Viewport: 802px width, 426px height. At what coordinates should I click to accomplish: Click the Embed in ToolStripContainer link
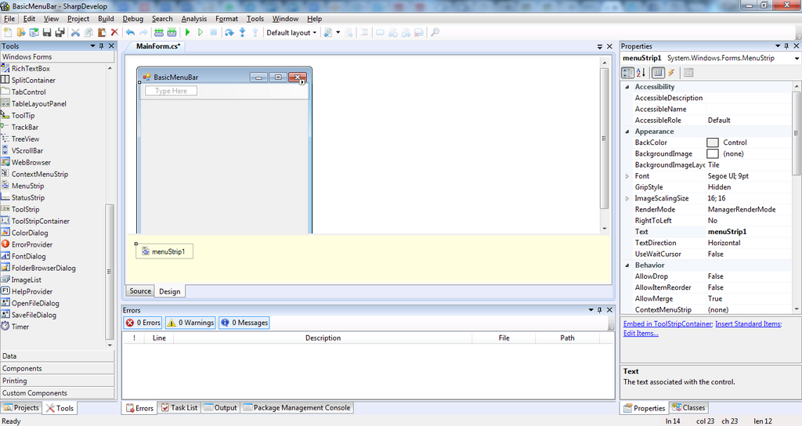667,323
